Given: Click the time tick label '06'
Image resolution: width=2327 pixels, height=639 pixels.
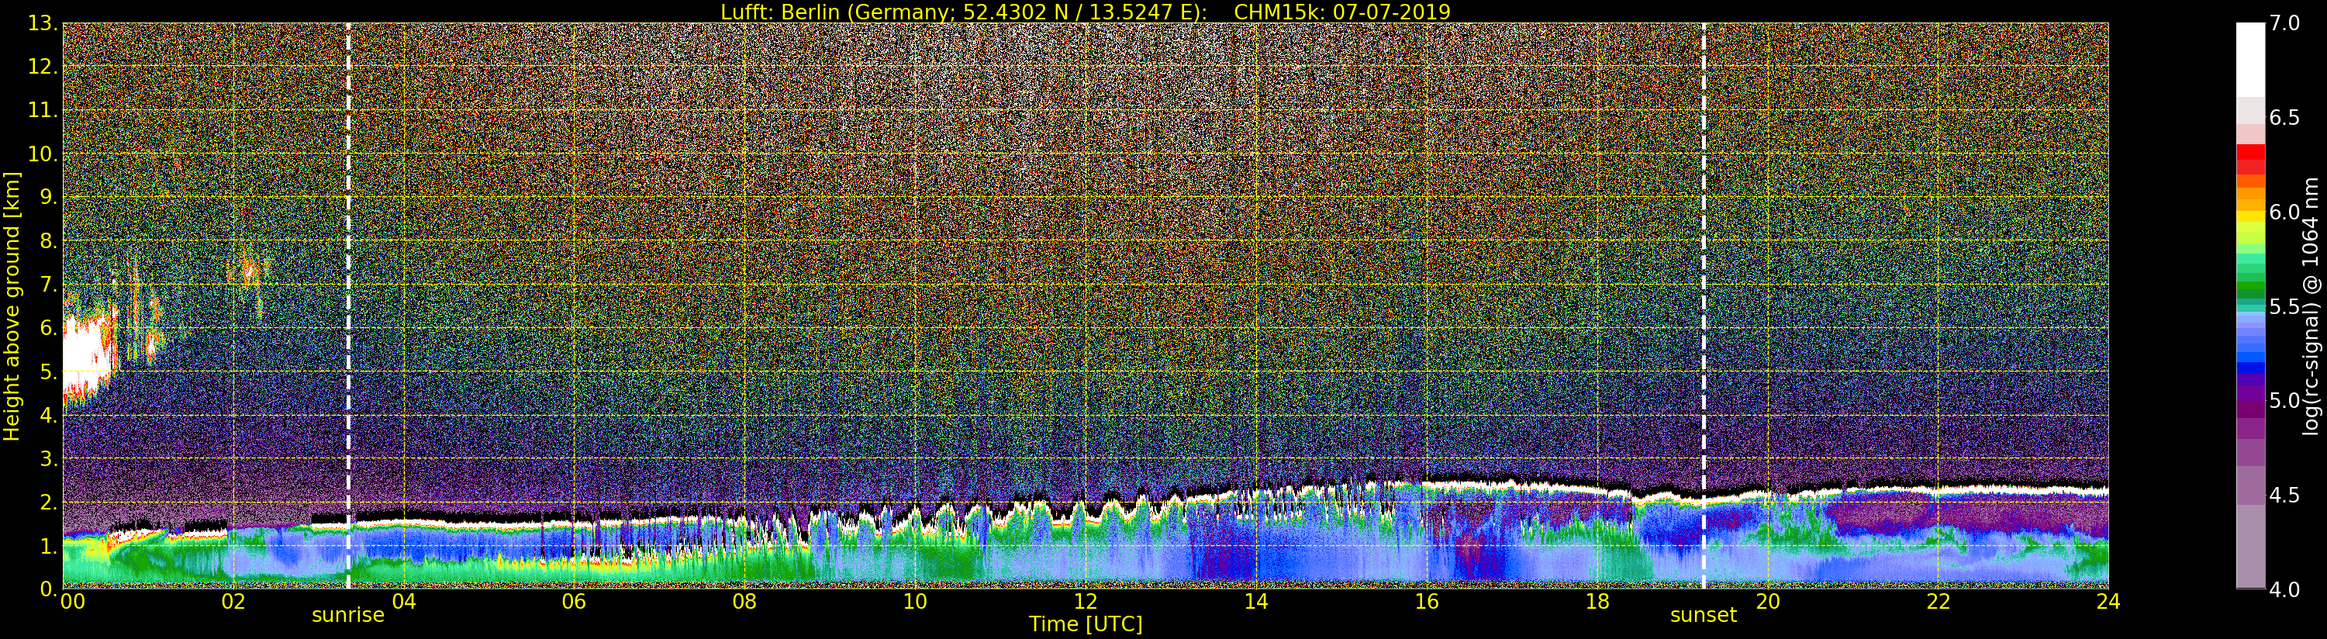Looking at the screenshot, I should pyautogui.click(x=574, y=602).
